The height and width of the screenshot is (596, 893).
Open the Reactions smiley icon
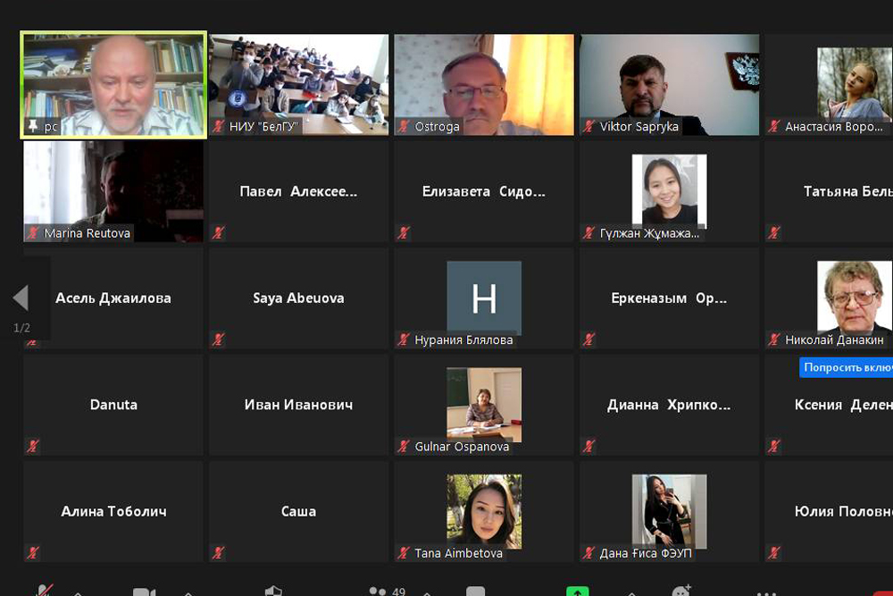coord(681,592)
